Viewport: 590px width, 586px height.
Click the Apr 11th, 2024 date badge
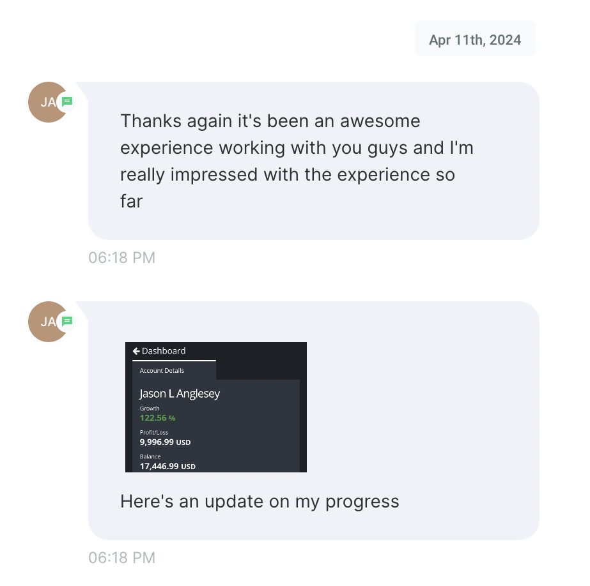pos(475,39)
